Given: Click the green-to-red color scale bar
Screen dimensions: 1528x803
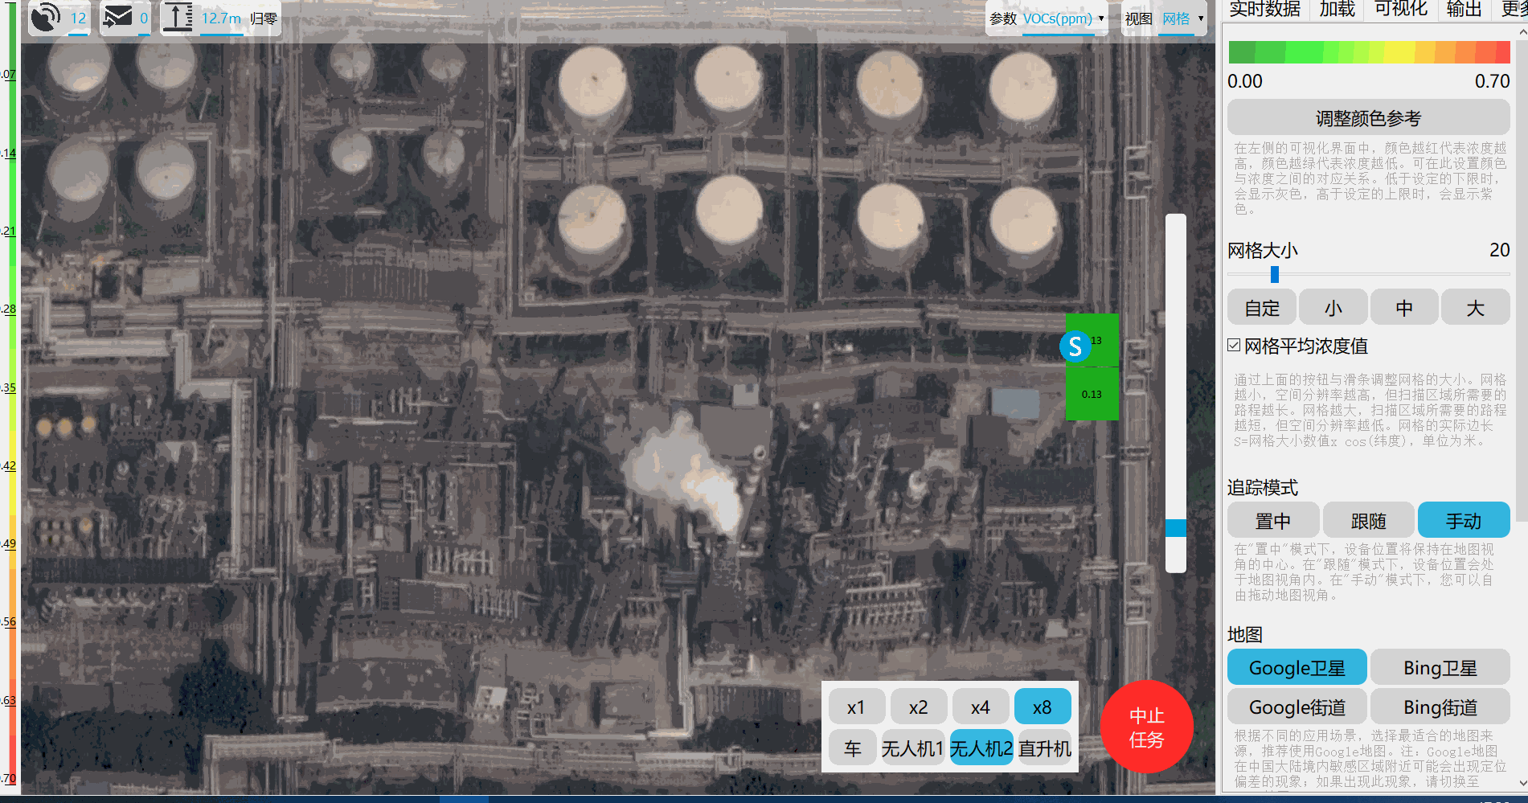Looking at the screenshot, I should pos(1369,52).
